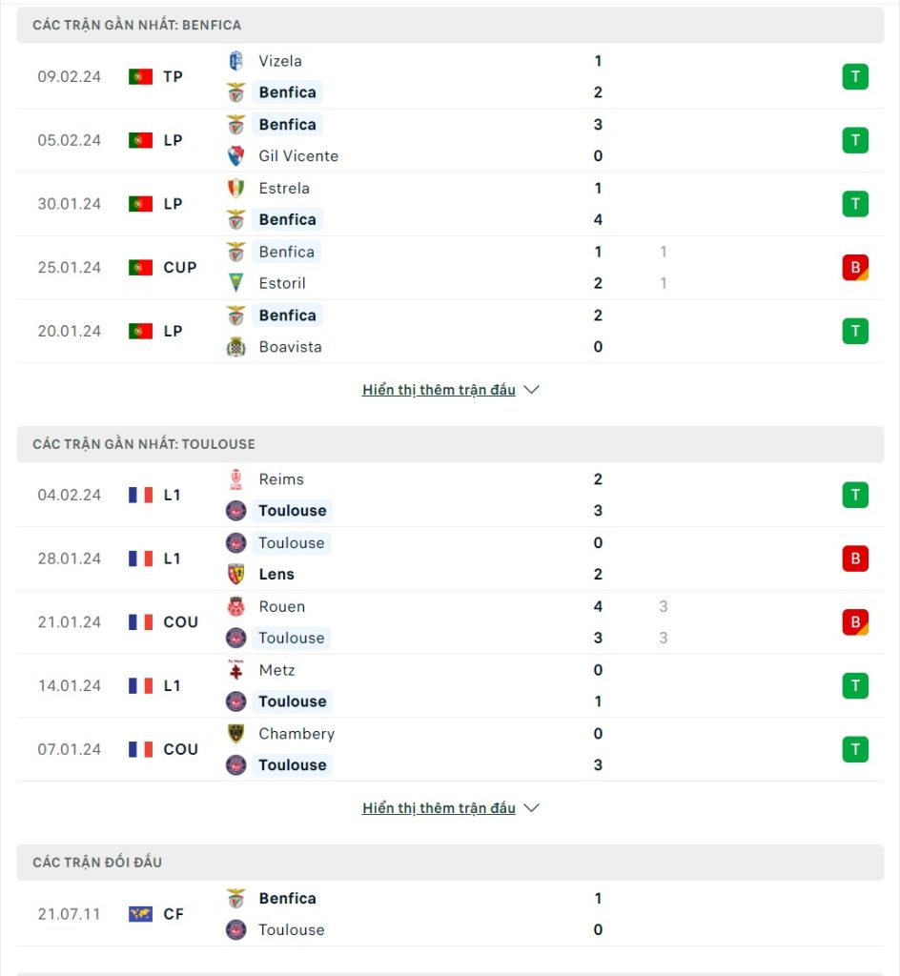Open red B badge for Toulouse–Lens match

(855, 559)
